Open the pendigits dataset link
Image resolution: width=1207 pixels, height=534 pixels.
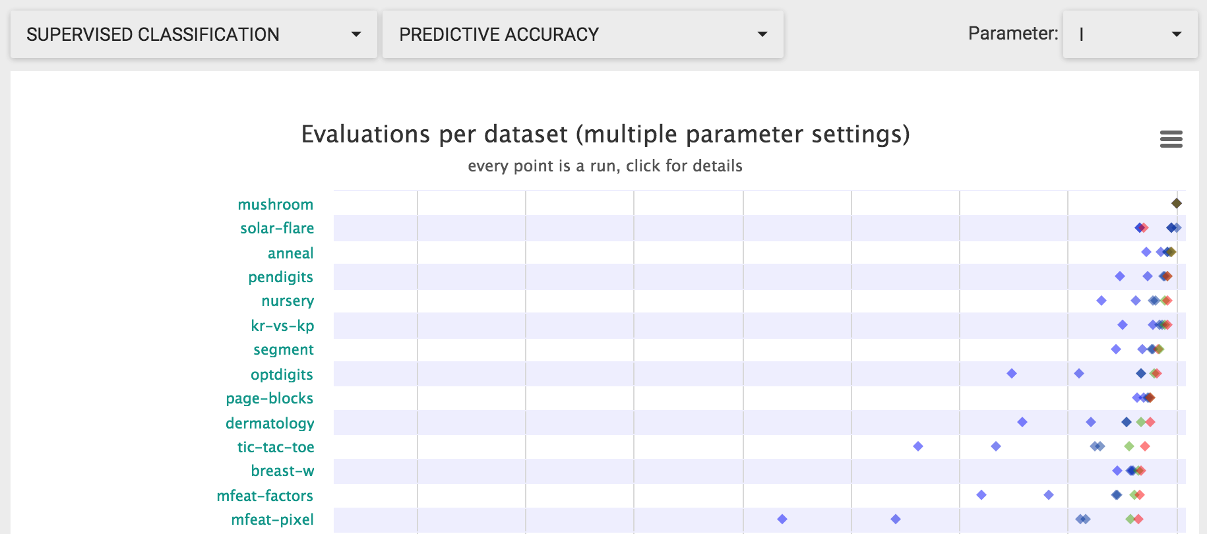click(x=280, y=277)
